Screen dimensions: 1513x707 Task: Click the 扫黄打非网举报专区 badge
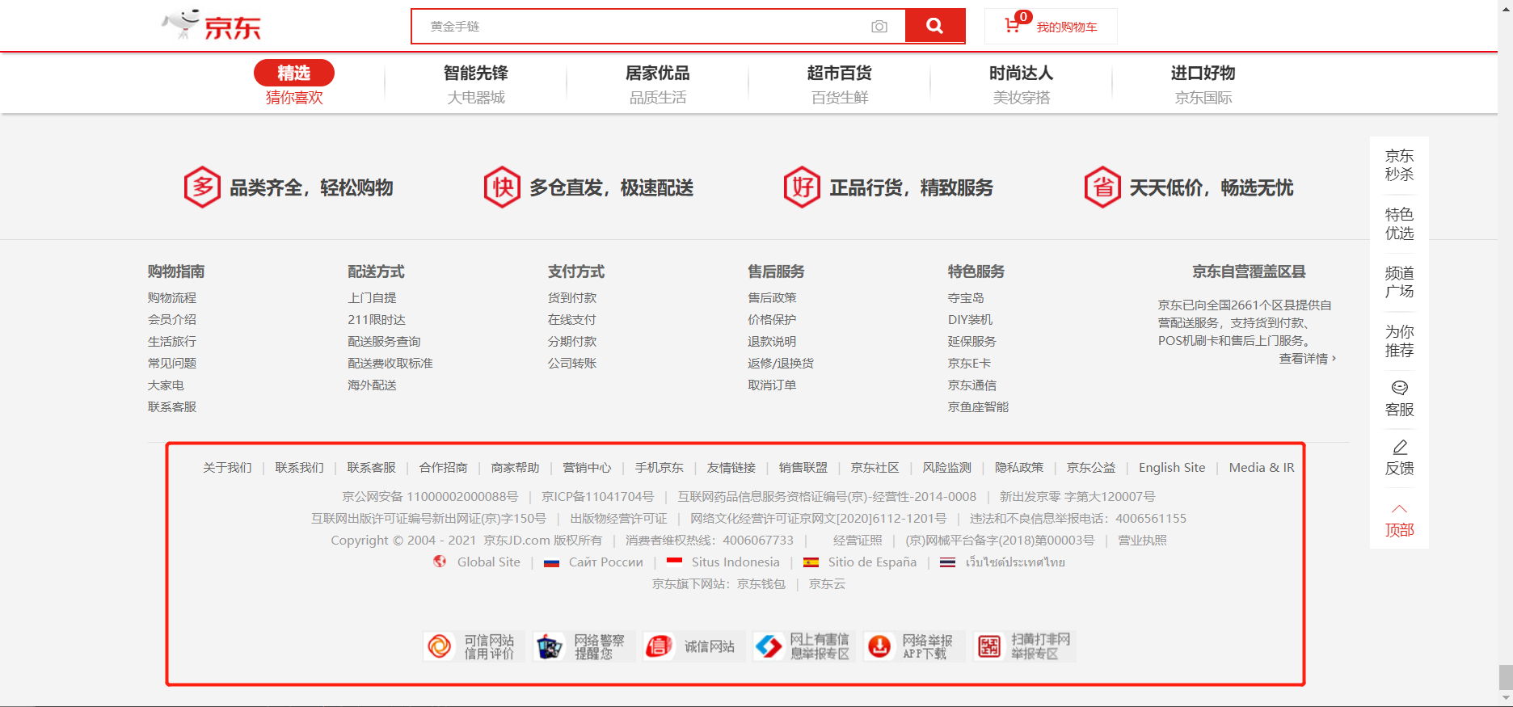[1025, 646]
